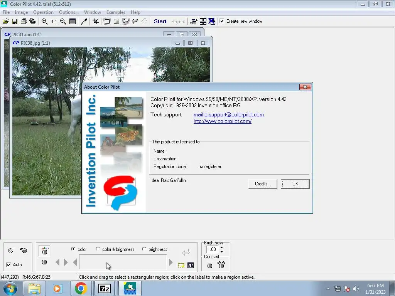Click the right arrow after the color strip
The width and height of the screenshot is (395, 296).
(x=170, y=262)
